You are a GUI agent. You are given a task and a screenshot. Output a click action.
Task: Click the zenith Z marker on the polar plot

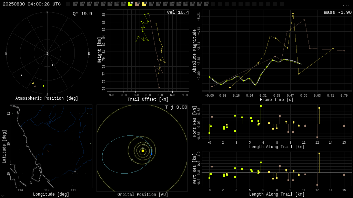(47, 53)
